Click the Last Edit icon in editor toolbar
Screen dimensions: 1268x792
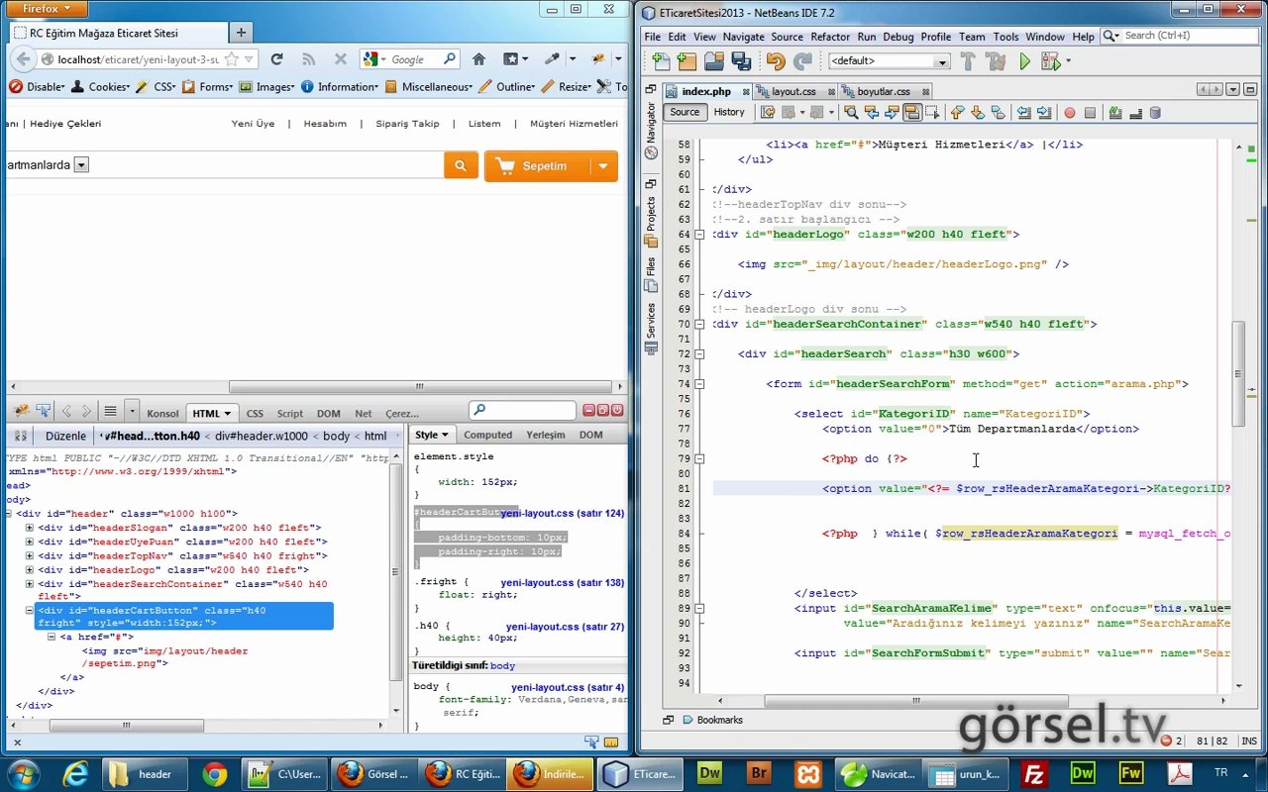click(768, 113)
